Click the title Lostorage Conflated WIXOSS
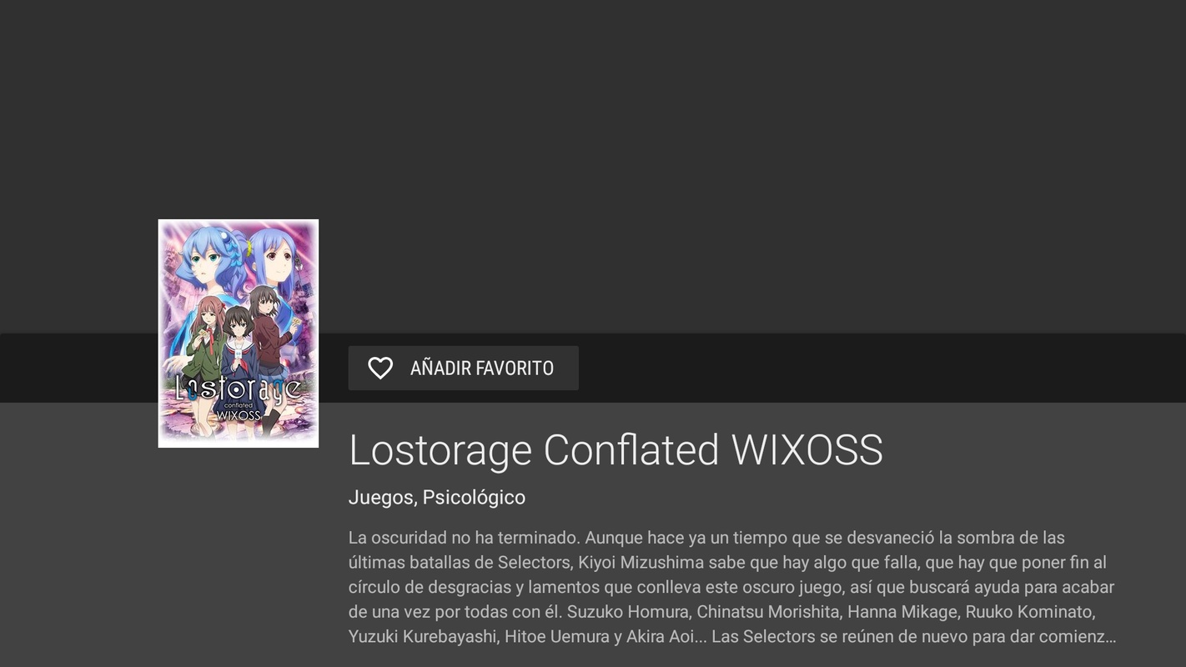1186x667 pixels. (x=616, y=450)
